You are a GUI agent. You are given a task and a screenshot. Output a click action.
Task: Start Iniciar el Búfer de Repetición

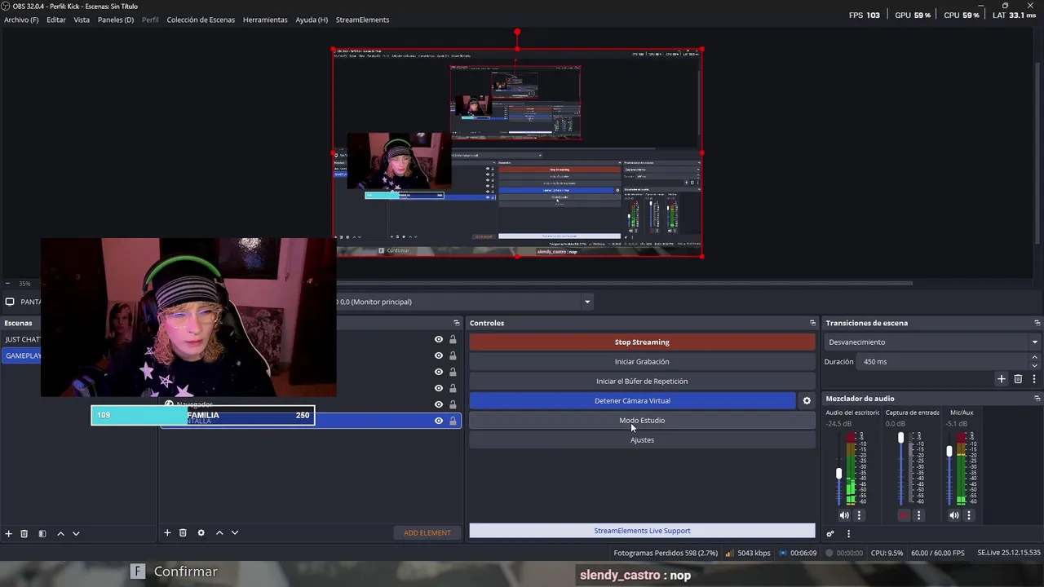pyautogui.click(x=642, y=381)
